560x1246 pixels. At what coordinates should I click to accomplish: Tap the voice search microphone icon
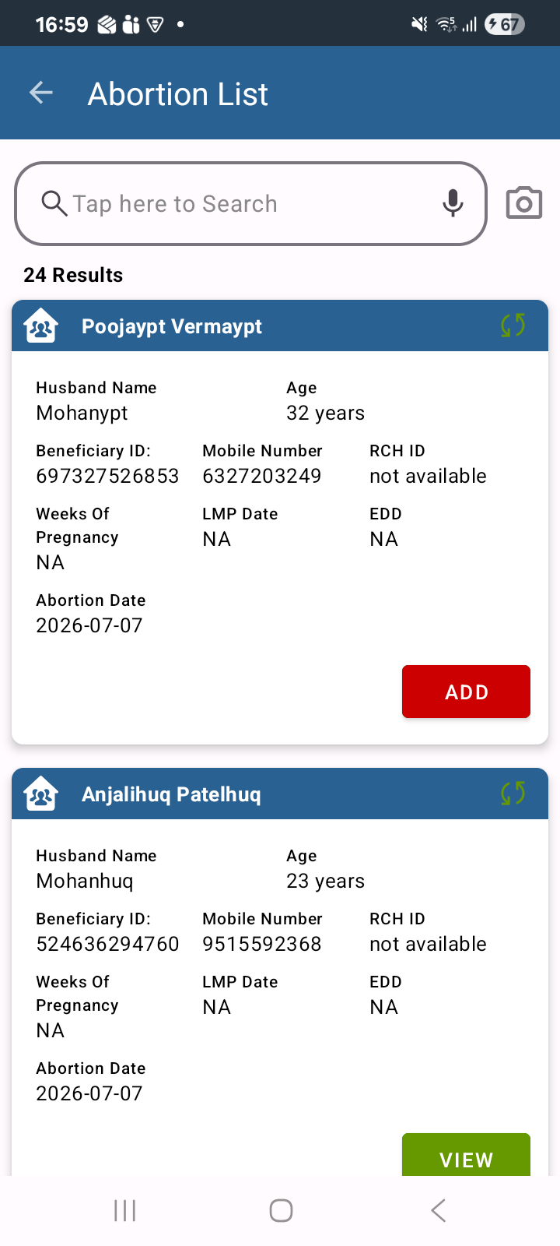[x=453, y=203]
